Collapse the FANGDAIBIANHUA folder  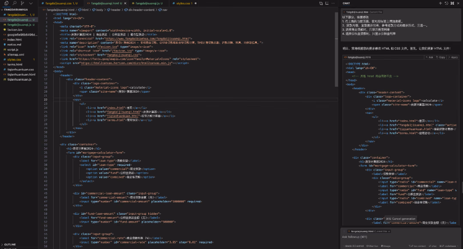coord(16,10)
